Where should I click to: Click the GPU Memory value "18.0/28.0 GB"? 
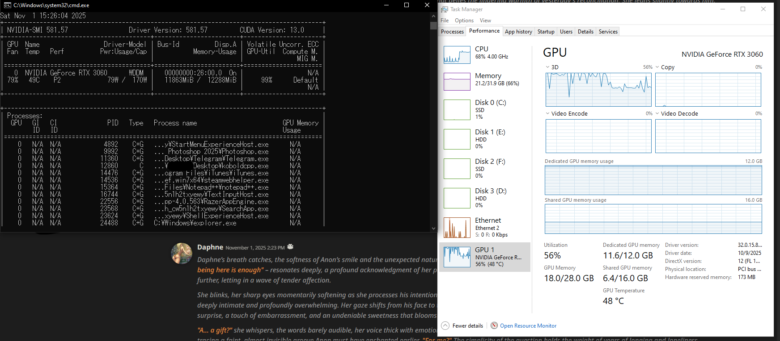(569, 279)
